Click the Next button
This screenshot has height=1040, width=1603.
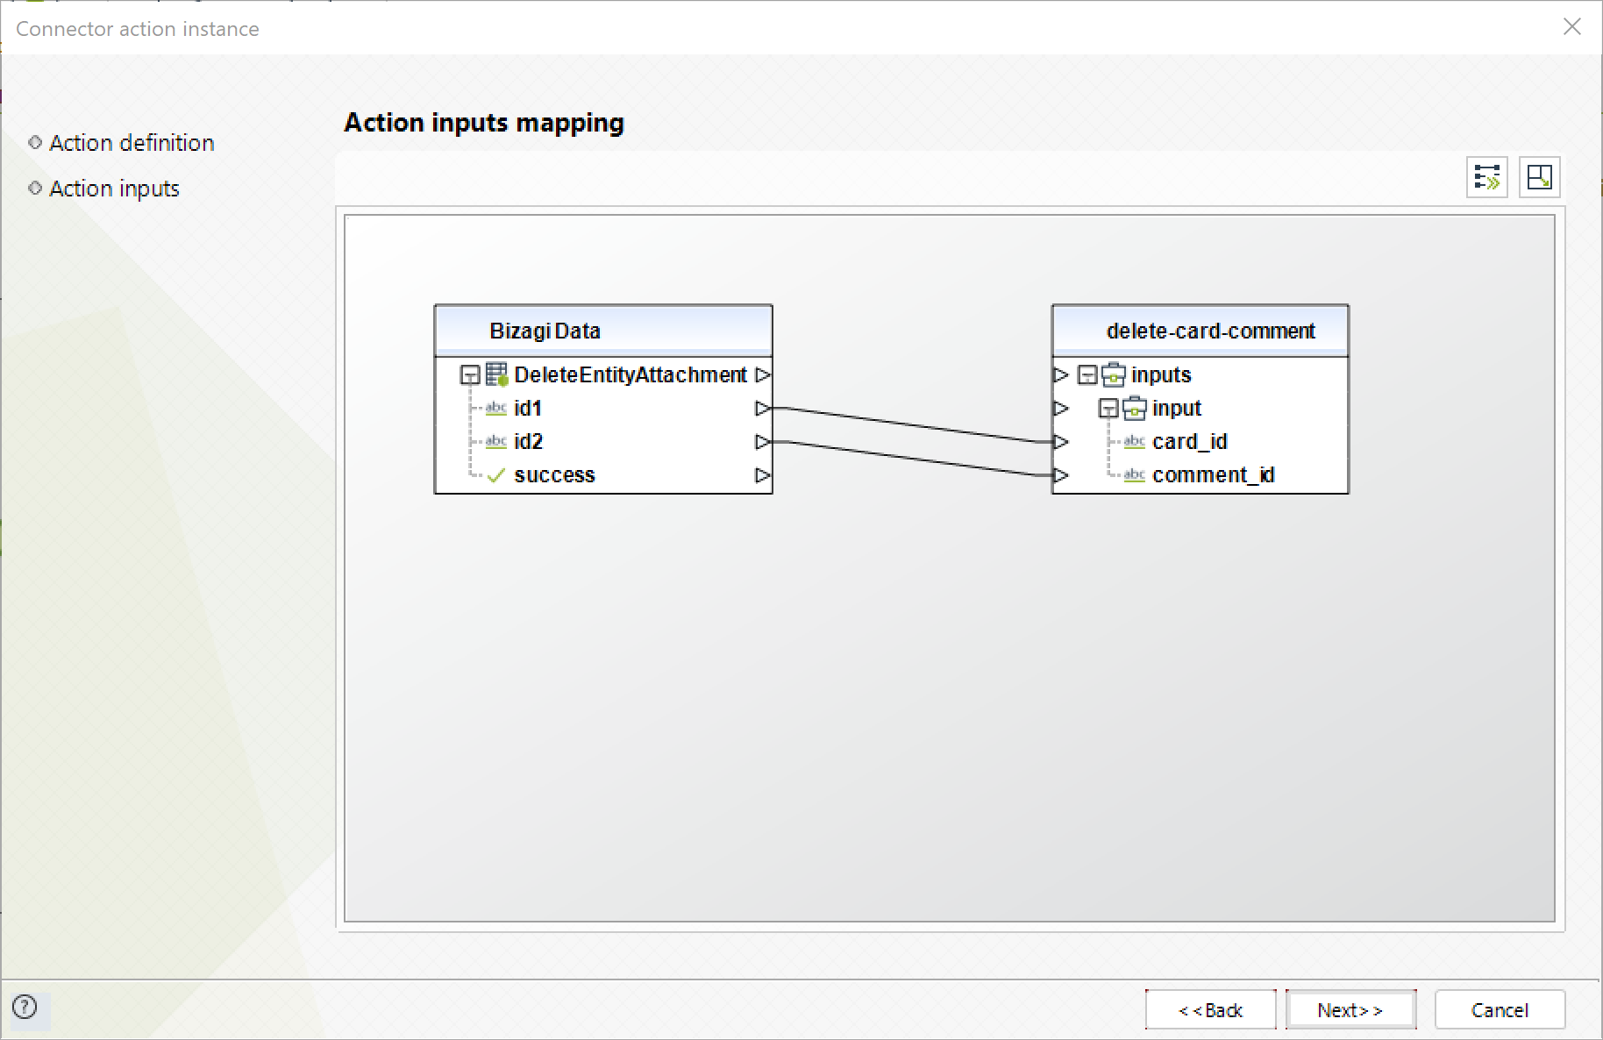pos(1350,1009)
